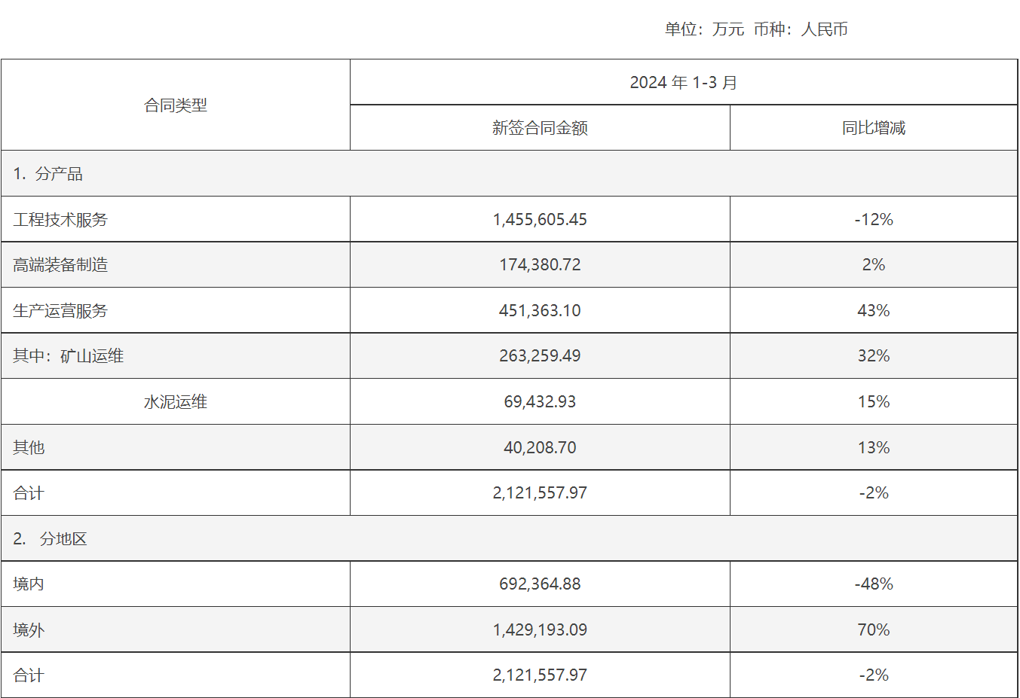Viewport: 1020px width, 698px height.
Task: Select the 生产运营服务 row label
Action: click(60, 311)
